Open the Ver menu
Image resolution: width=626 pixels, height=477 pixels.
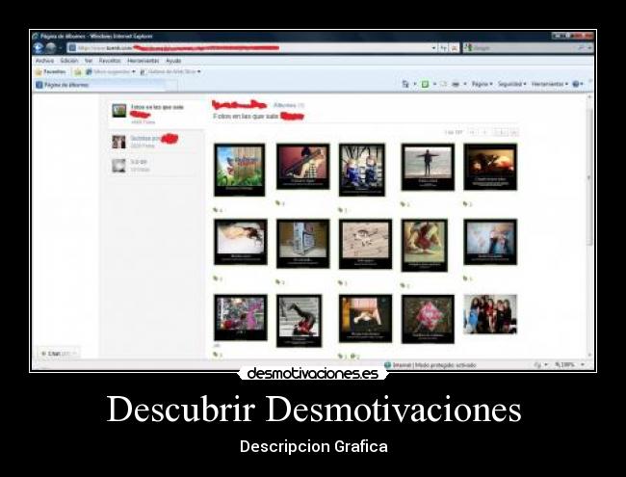89,61
